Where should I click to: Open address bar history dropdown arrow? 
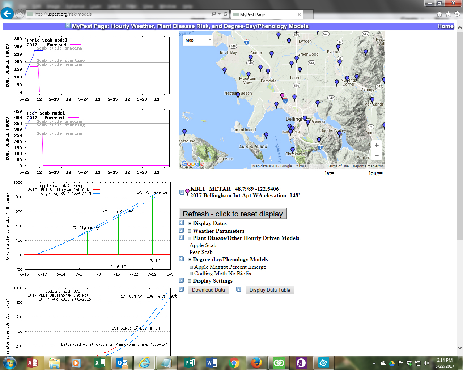click(x=219, y=14)
